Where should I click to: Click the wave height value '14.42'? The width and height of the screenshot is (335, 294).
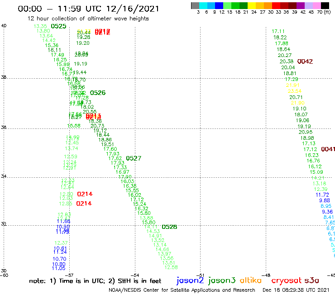[x=49, y=41]
